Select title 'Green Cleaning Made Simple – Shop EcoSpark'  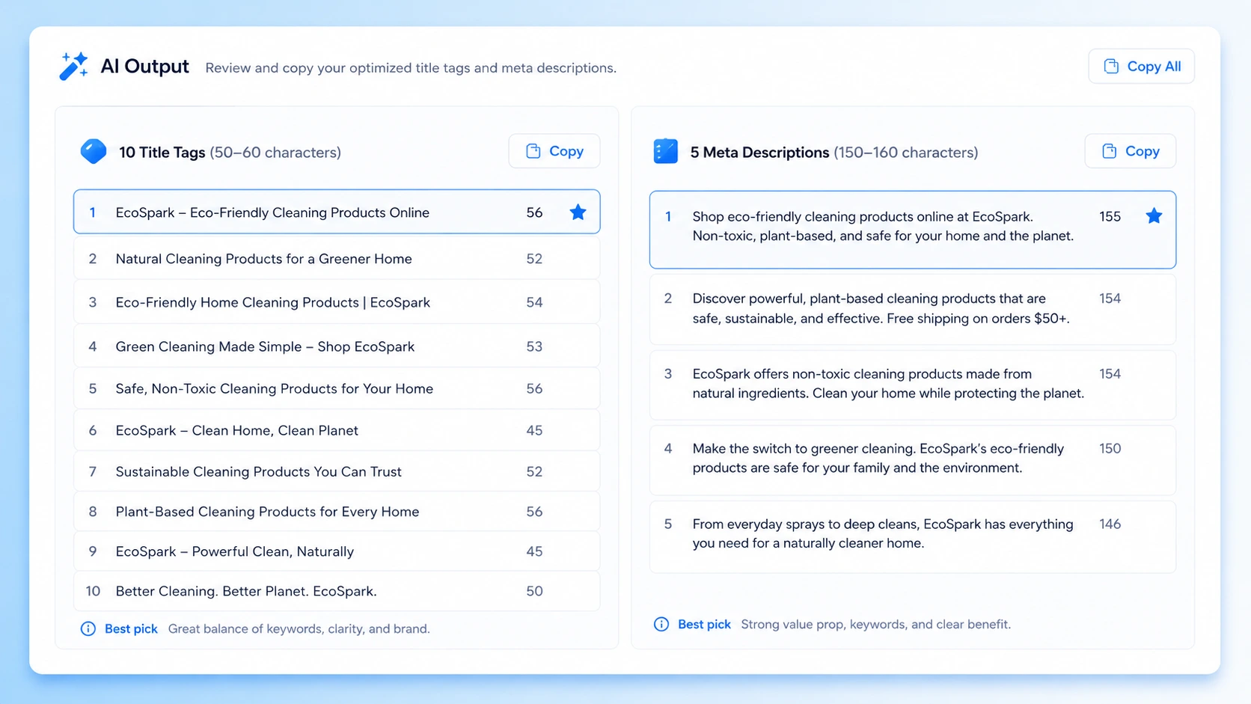(337, 346)
